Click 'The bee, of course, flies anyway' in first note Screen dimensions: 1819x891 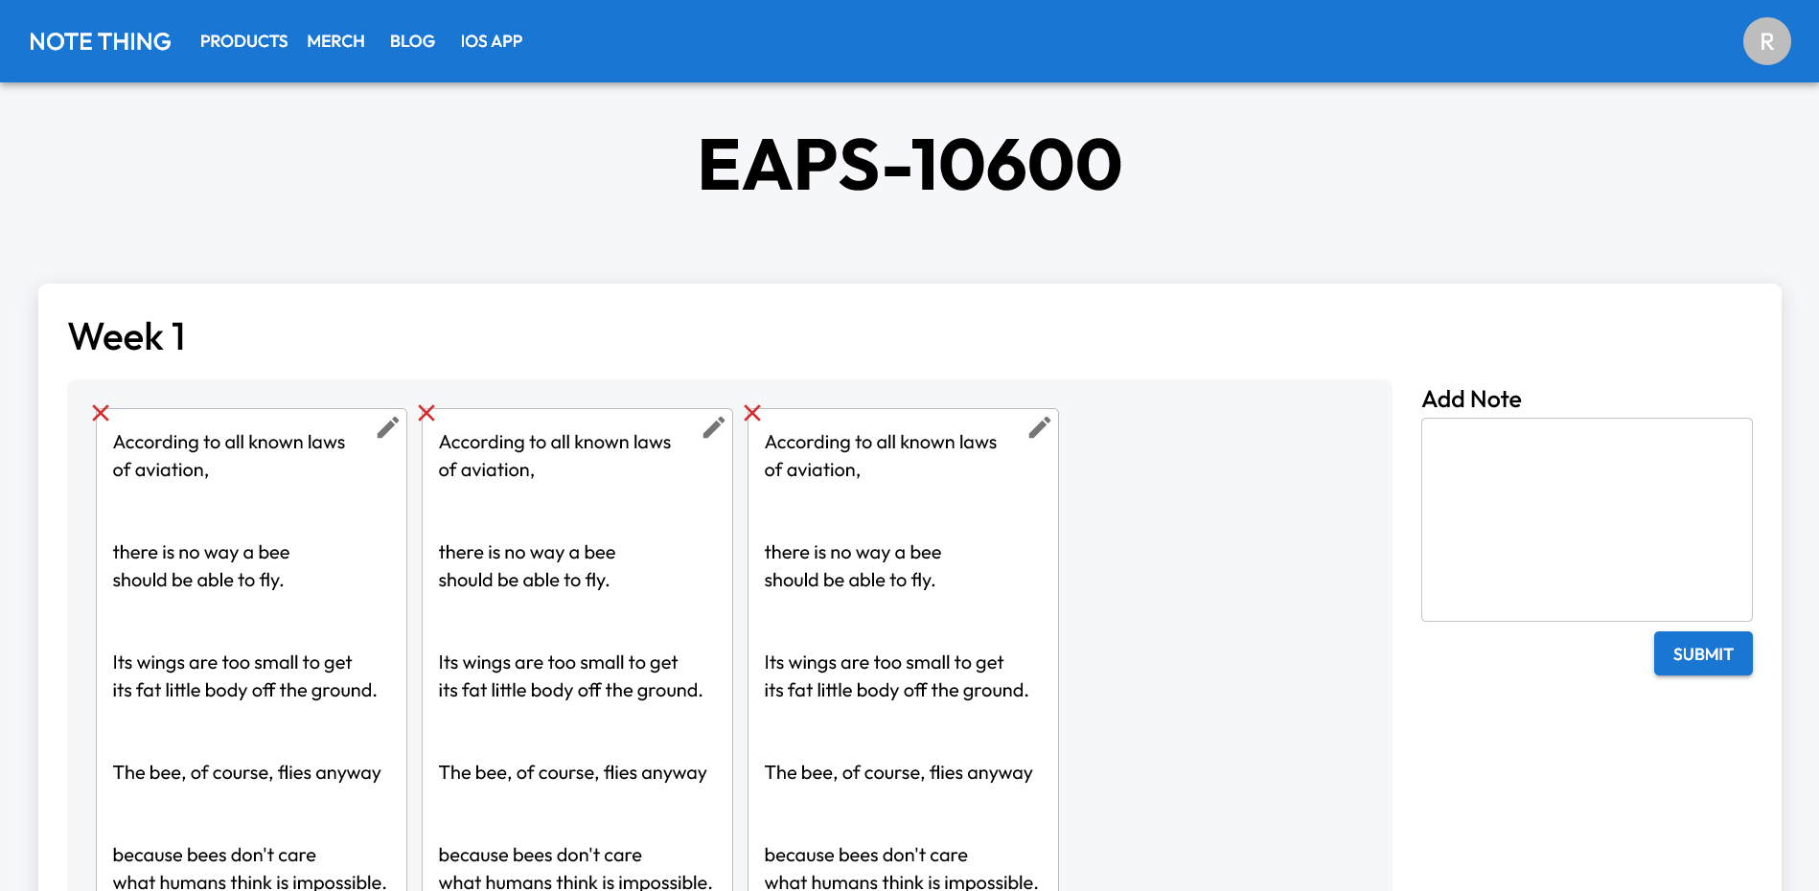[246, 772]
